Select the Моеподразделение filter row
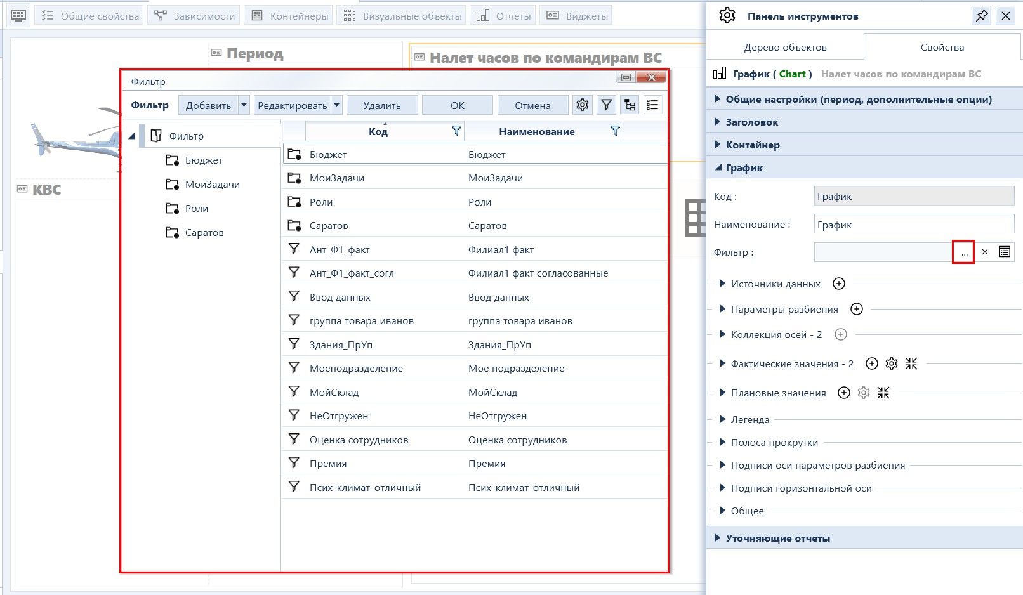Image resolution: width=1023 pixels, height=595 pixels. point(475,368)
